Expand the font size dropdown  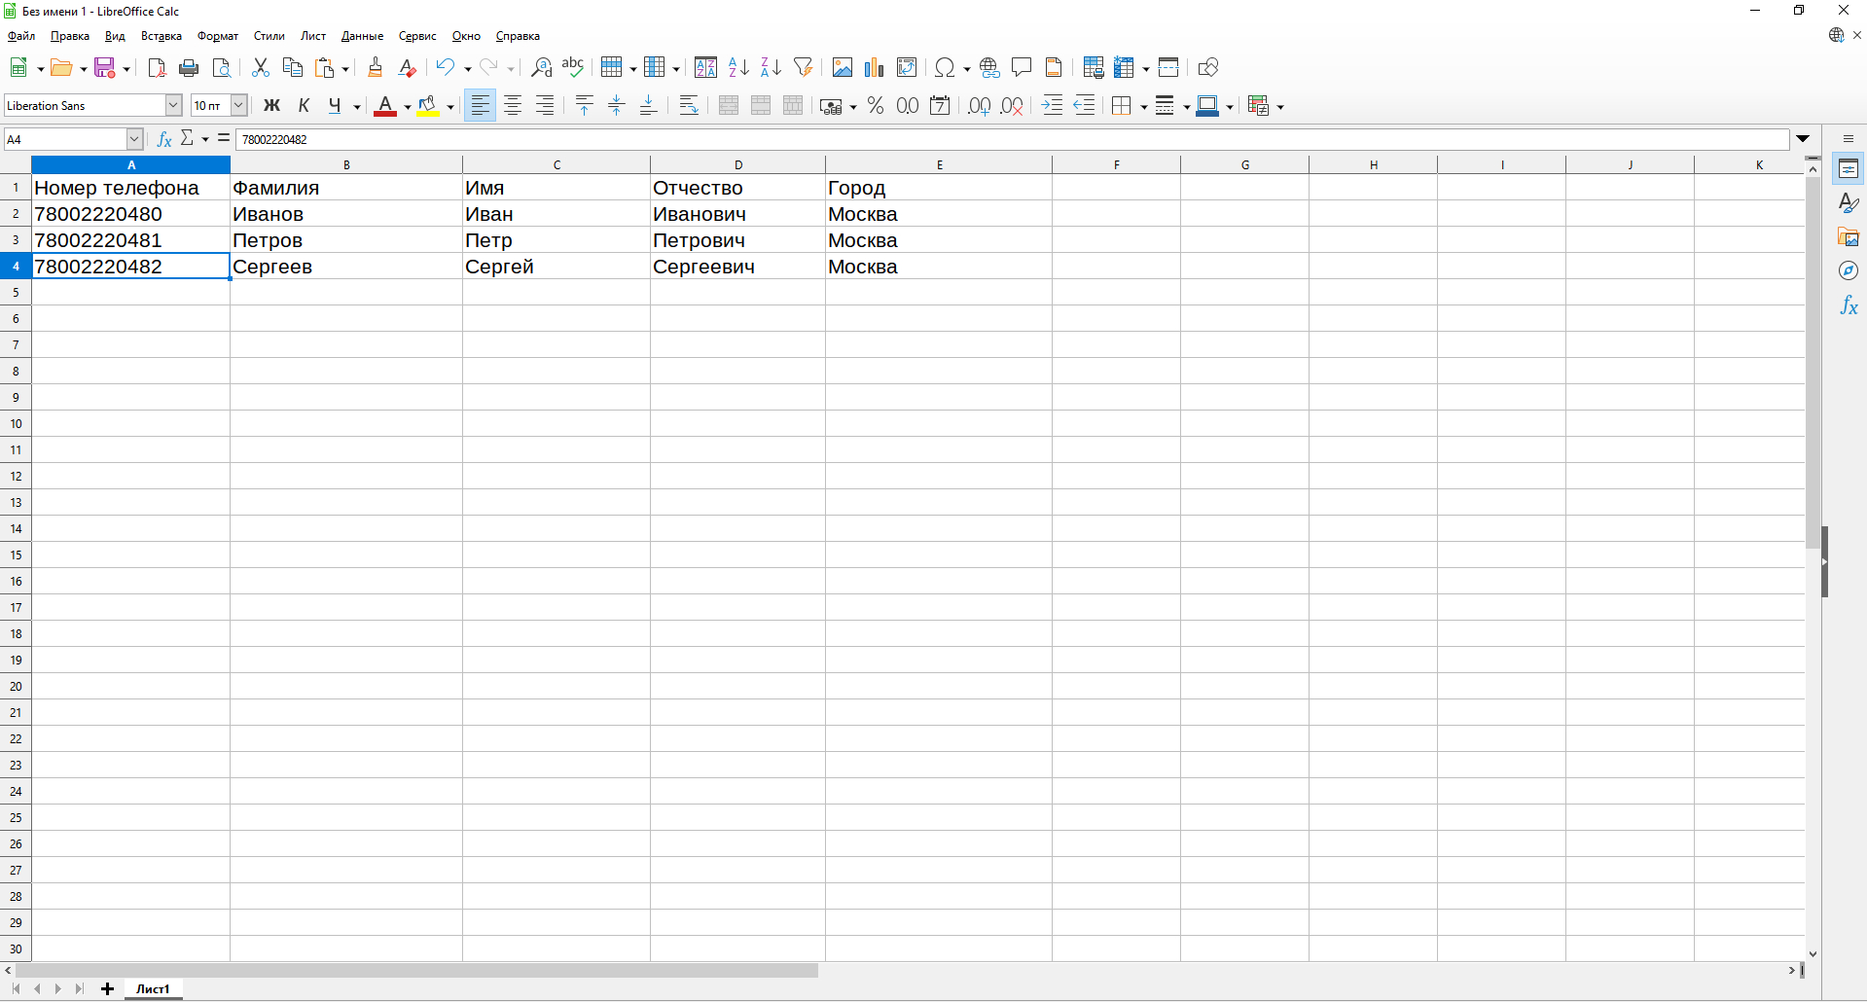click(238, 106)
